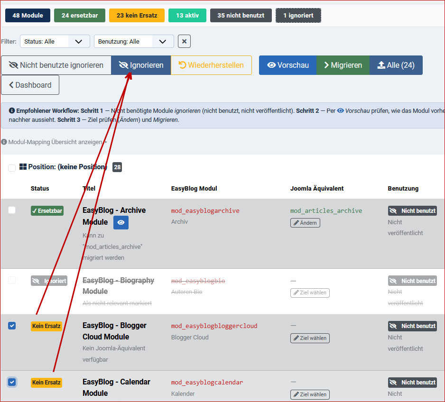Uncheck the Blogger Cloud Module row checkbox
The width and height of the screenshot is (445, 402).
tap(12, 326)
